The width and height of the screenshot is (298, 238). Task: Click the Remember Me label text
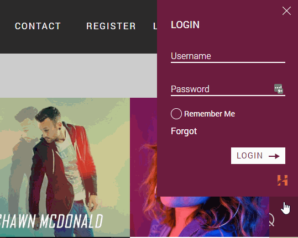[x=210, y=114]
